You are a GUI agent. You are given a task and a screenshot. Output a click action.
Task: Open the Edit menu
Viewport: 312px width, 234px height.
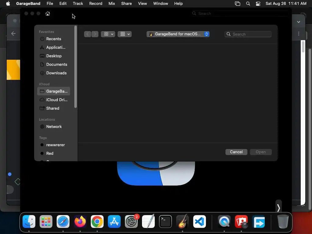coord(63,4)
